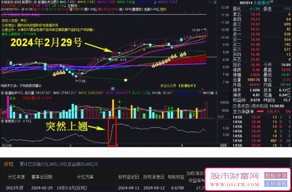Click the small orange marker under candles
The image size is (292, 192).
click(x=144, y=50)
